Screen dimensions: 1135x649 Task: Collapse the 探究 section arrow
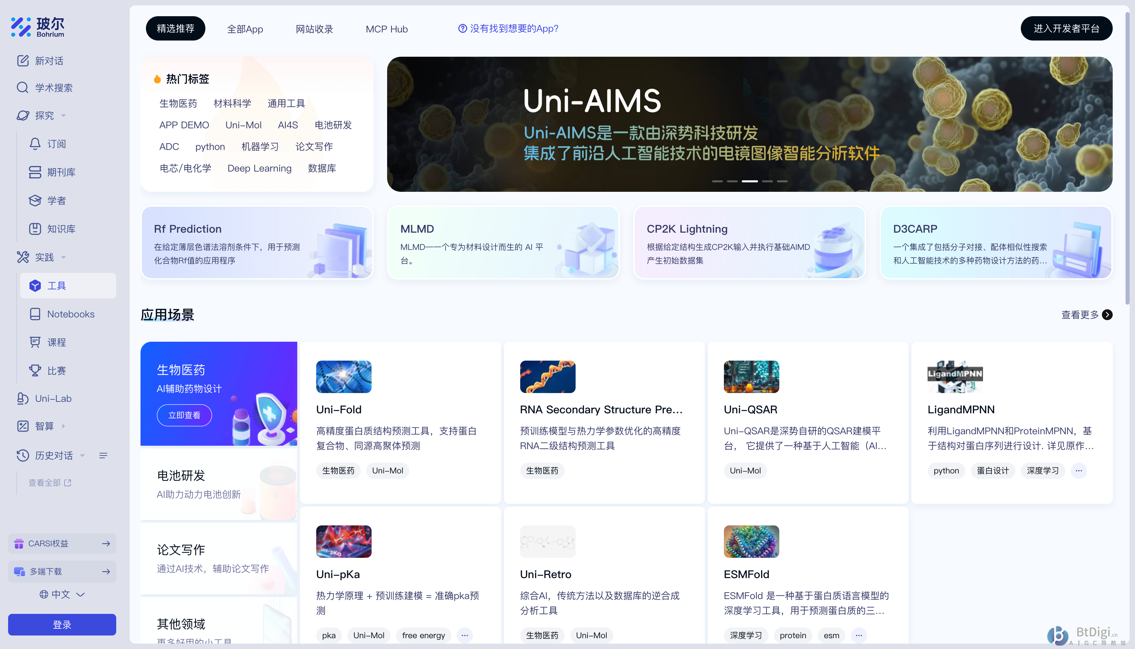63,115
